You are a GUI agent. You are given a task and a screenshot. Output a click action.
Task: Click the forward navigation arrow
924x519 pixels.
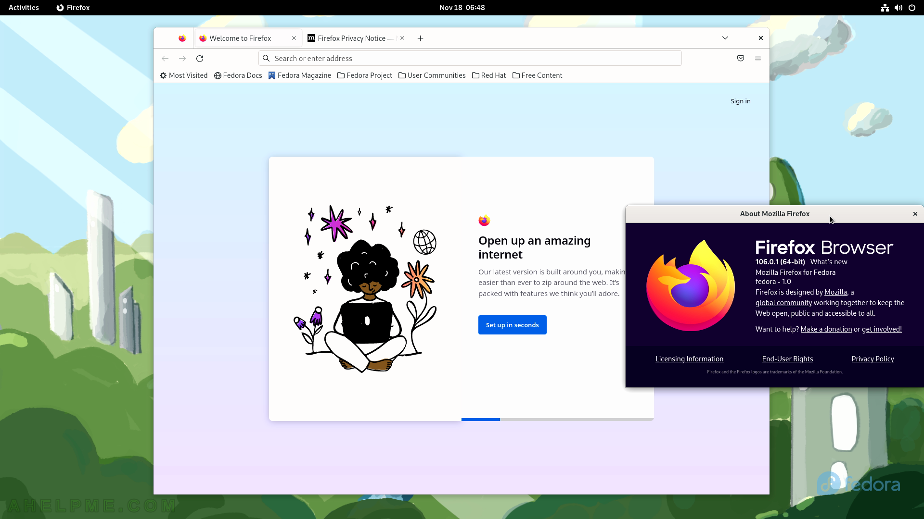(182, 58)
